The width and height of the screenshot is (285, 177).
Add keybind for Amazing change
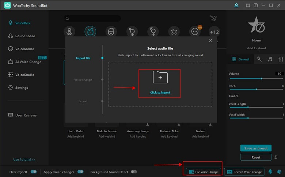(x=138, y=137)
